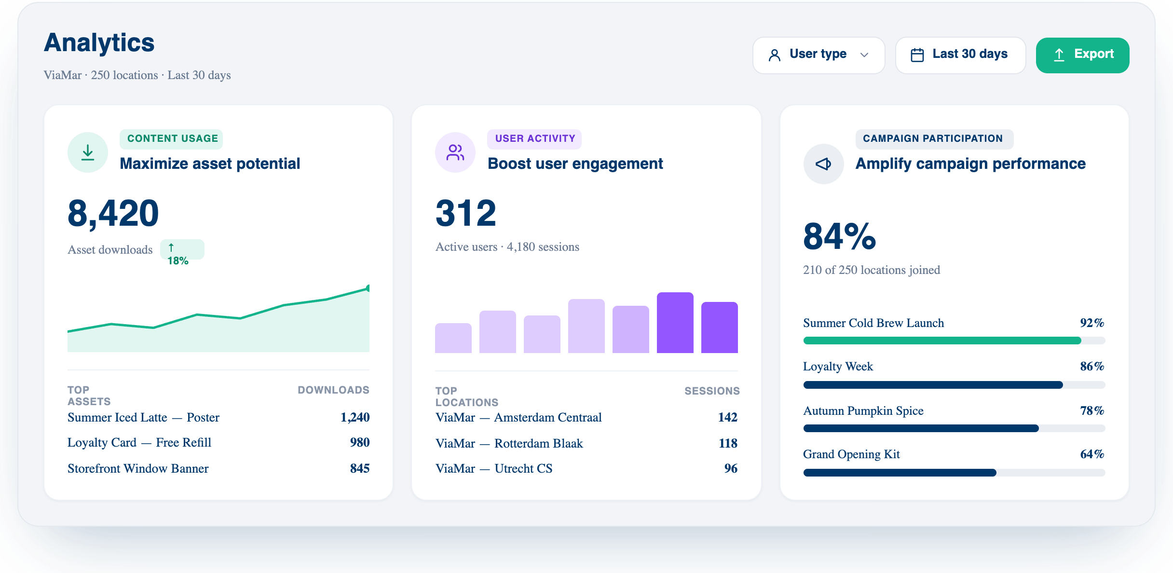
Task: Select the USER ACTIVITY tag label
Action: pyautogui.click(x=534, y=139)
